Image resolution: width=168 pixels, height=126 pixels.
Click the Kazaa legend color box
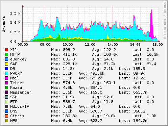pyautogui.click(x=6, y=87)
